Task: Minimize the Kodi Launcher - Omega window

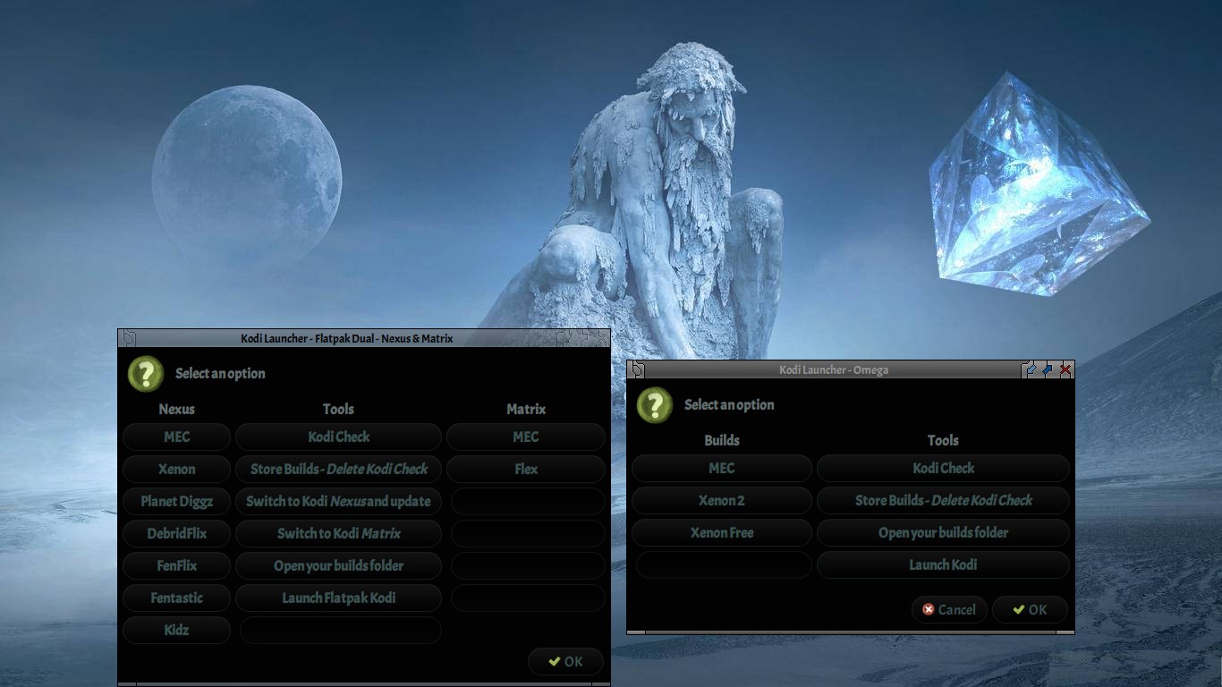Action: (x=1031, y=369)
